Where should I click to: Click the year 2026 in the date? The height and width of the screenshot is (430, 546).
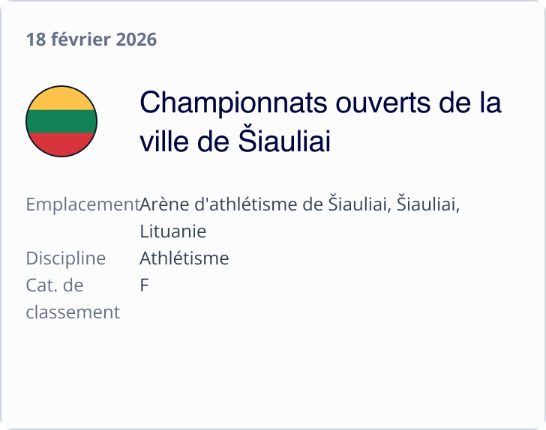point(136,39)
